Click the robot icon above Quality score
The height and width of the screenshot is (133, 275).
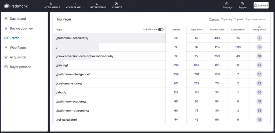(260, 27)
